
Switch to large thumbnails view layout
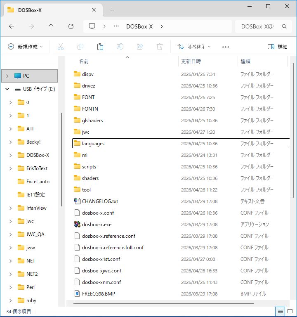coord(290,311)
